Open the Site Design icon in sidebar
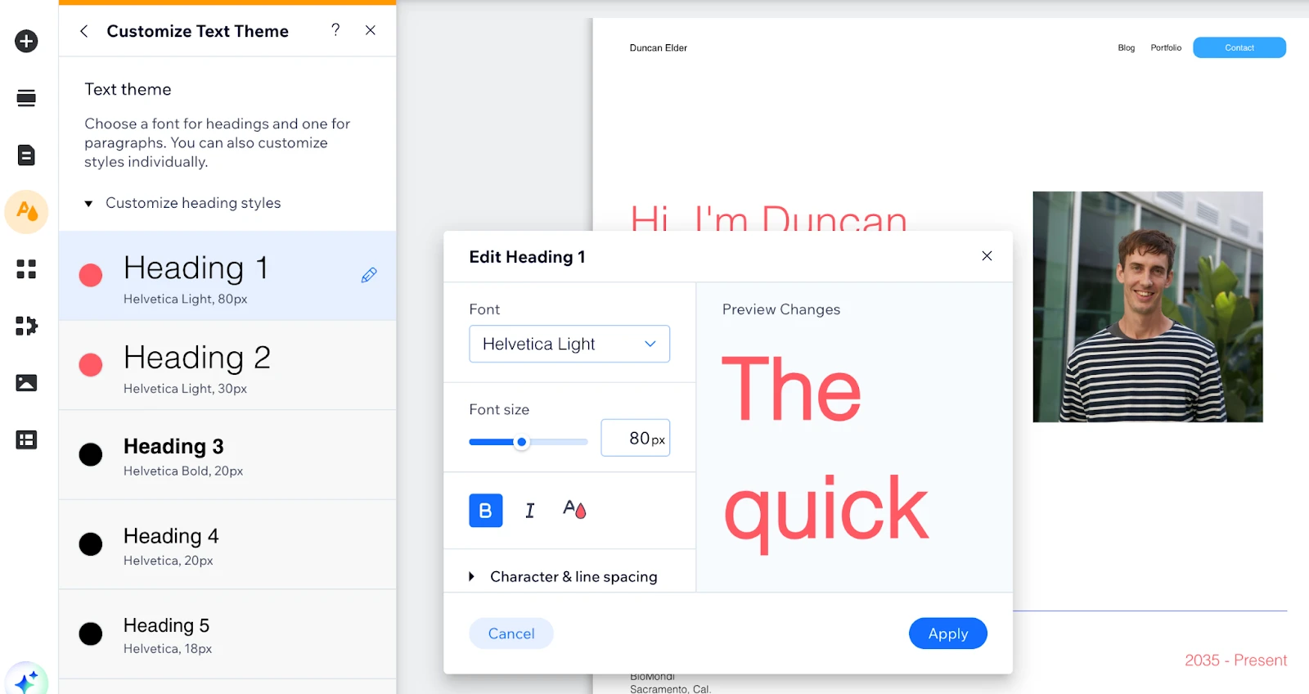This screenshot has width=1309, height=694. click(26, 212)
